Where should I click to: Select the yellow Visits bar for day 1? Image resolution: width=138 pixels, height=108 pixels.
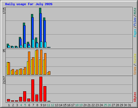click(7, 68)
